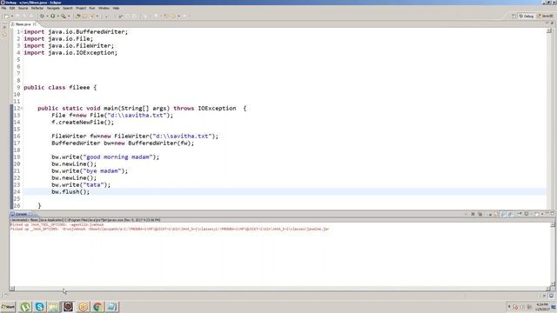Open Skype from the taskbar
The image size is (557, 313).
tap(40, 307)
